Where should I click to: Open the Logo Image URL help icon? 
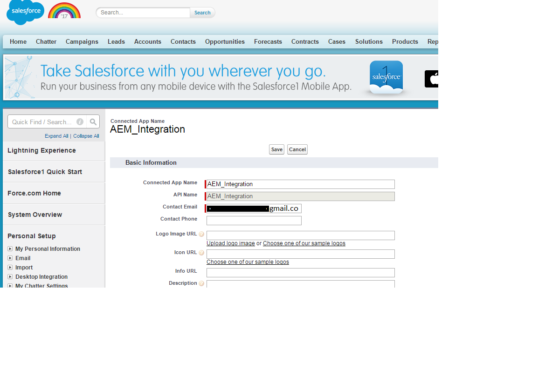(201, 234)
